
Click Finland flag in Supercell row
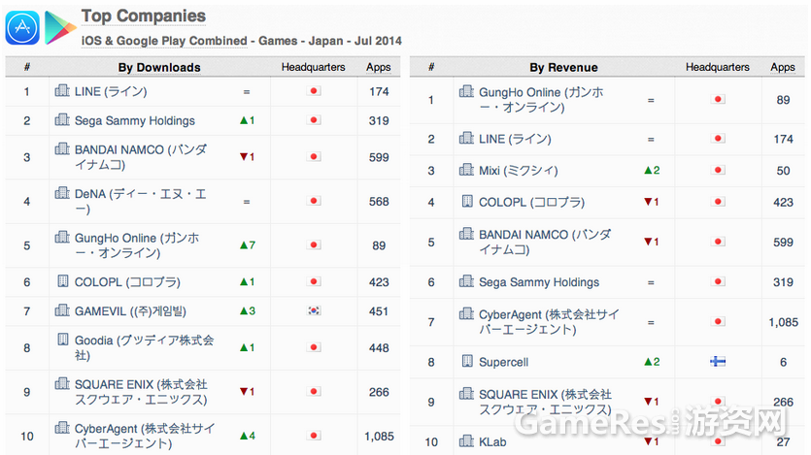pos(718,362)
